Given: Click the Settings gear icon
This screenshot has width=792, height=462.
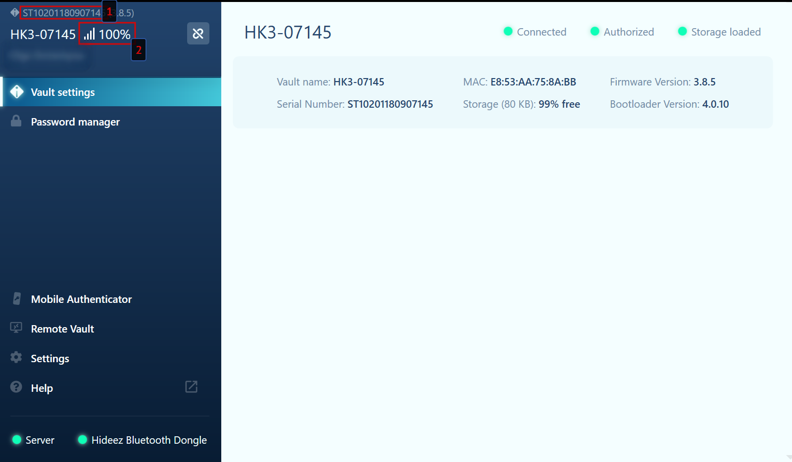Looking at the screenshot, I should pyautogui.click(x=15, y=358).
